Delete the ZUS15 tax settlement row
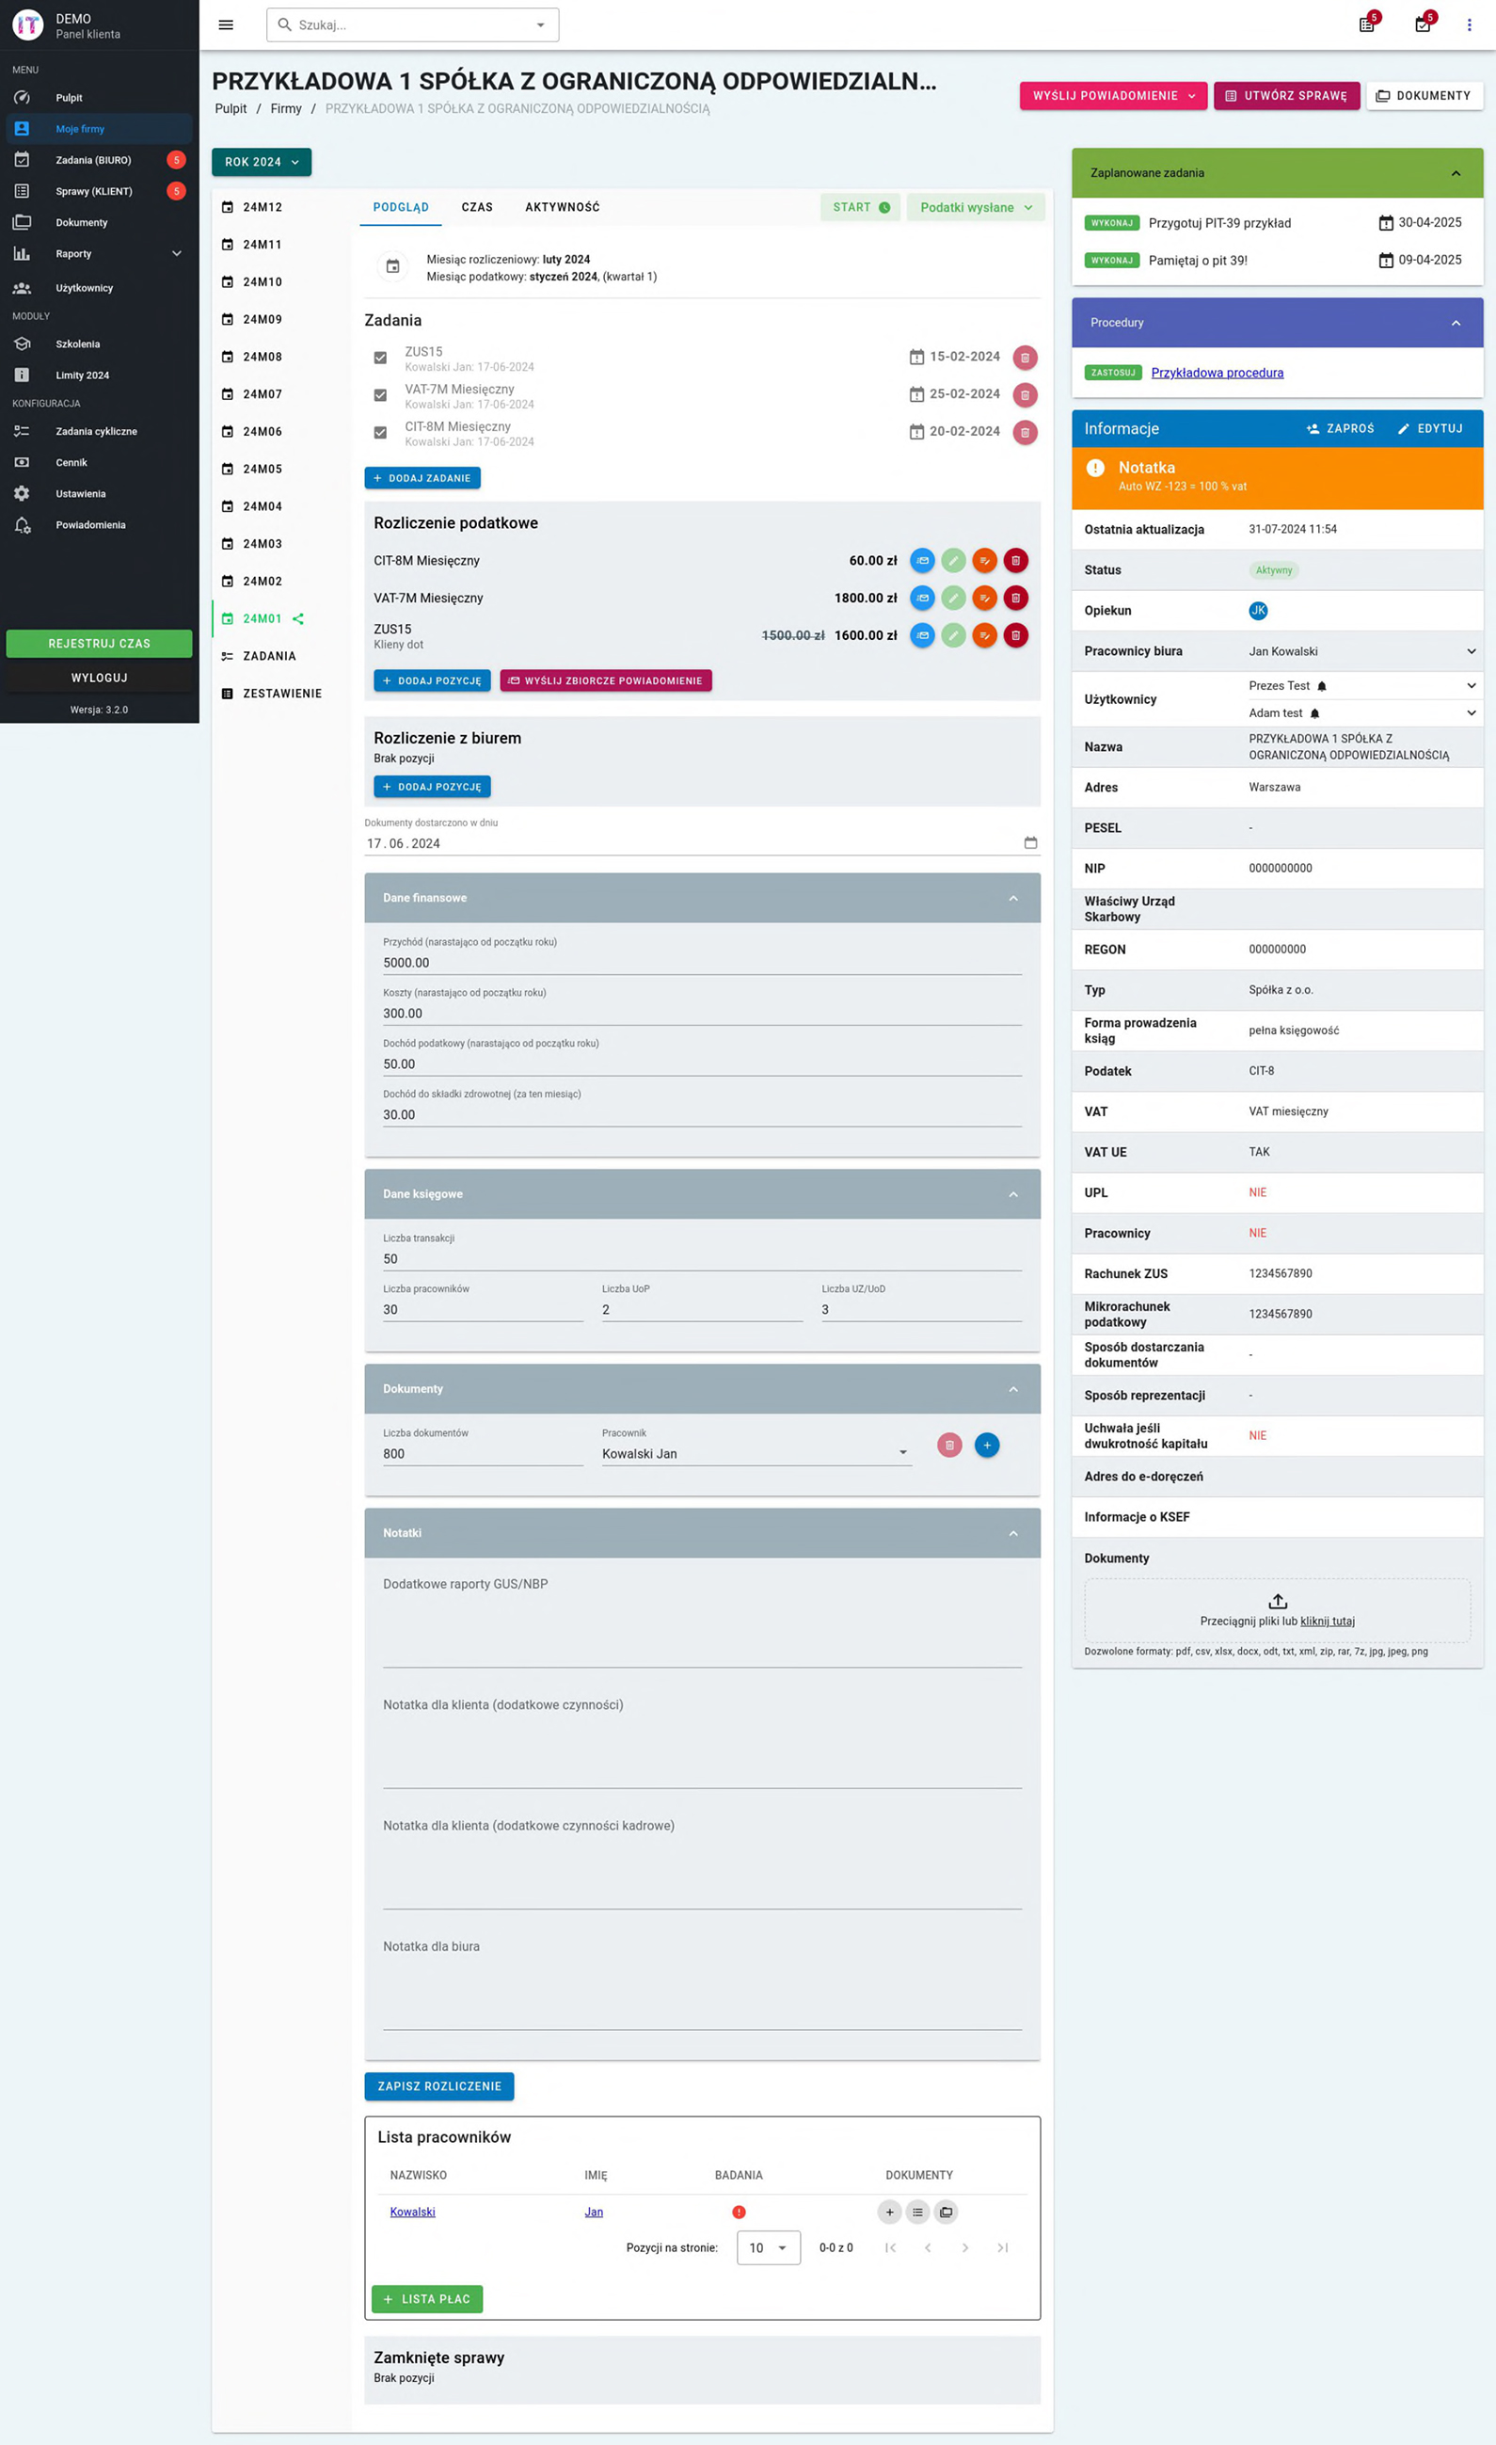Viewport: 1496px width, 2445px height. coord(1015,636)
